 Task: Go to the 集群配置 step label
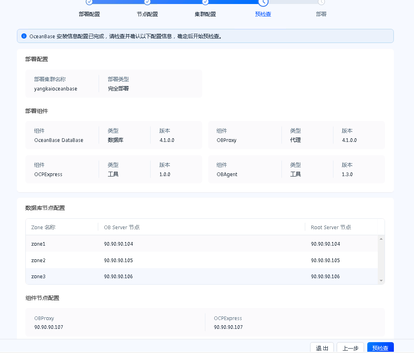click(205, 14)
